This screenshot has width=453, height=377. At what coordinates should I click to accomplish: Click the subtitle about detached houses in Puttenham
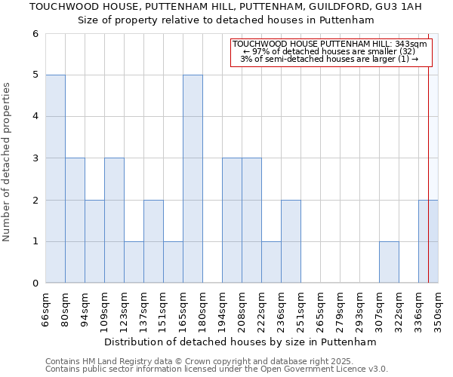(x=226, y=20)
